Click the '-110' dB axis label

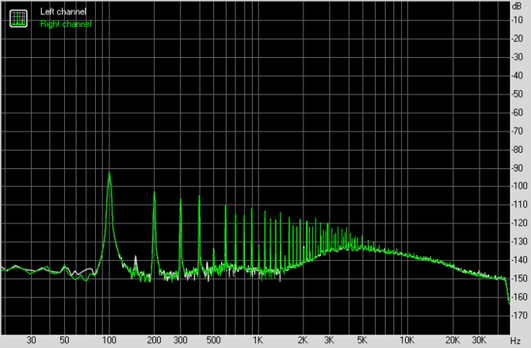click(x=519, y=205)
